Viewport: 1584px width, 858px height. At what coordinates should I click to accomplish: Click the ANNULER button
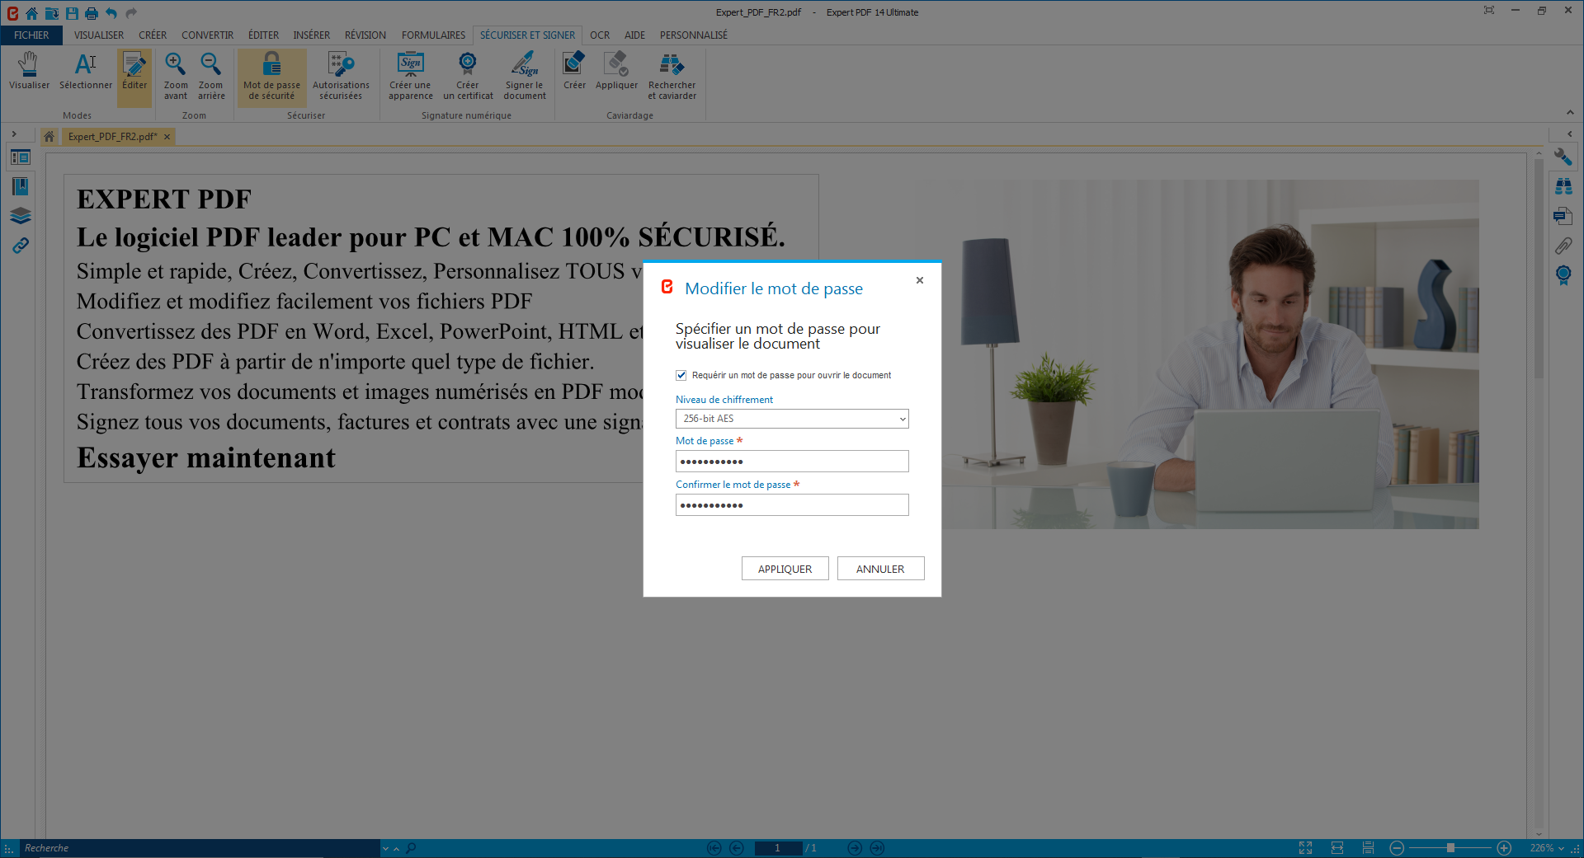click(880, 569)
